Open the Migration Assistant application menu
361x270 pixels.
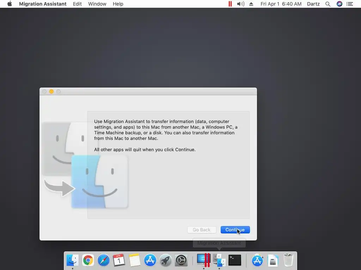click(x=43, y=4)
